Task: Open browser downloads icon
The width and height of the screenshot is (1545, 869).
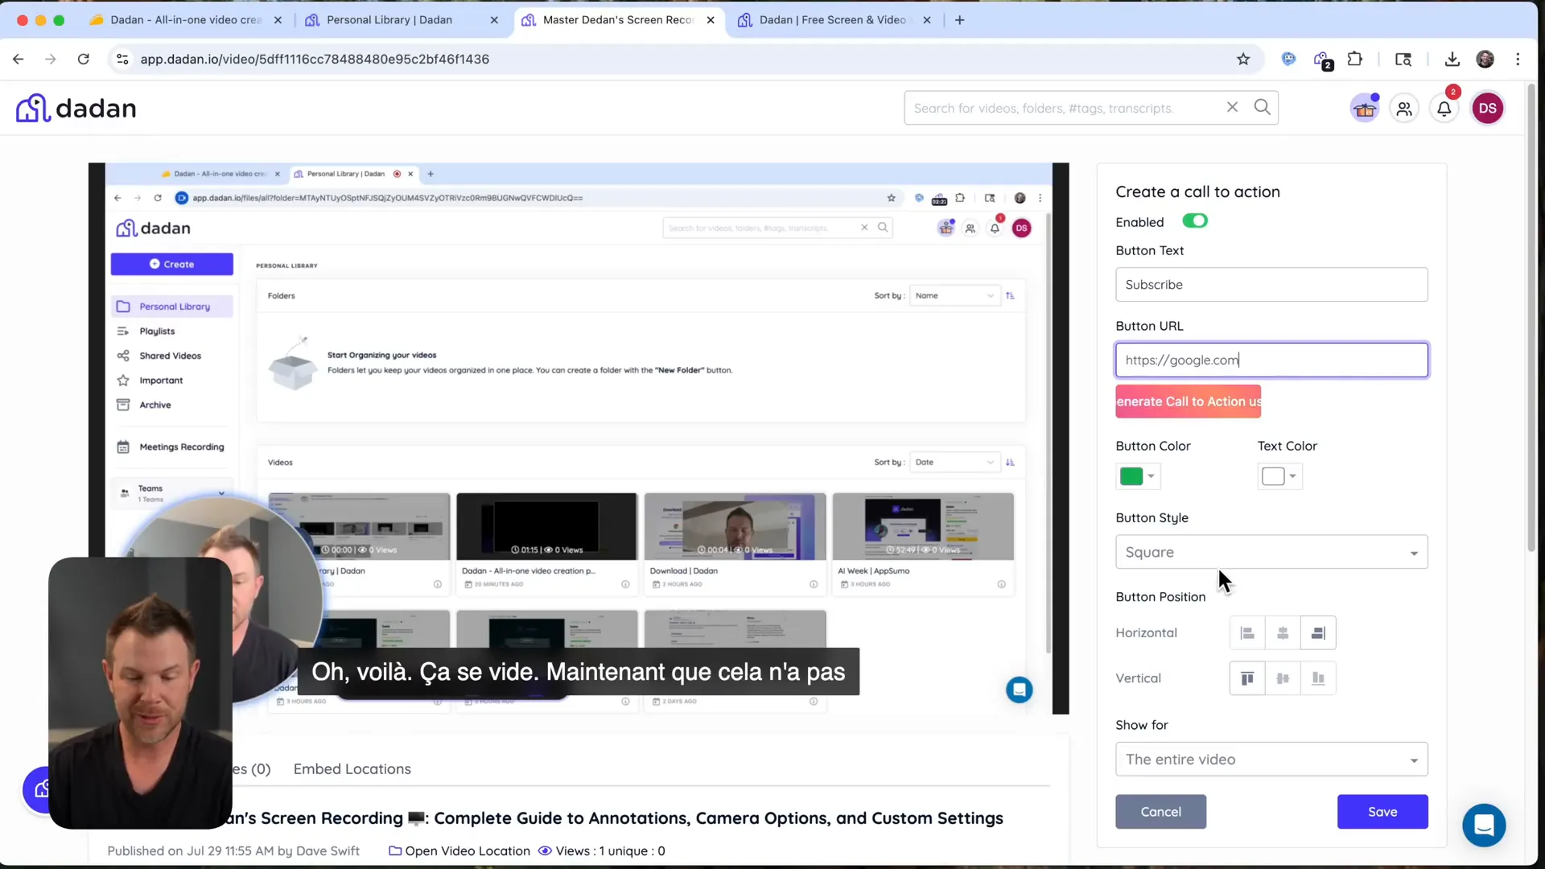Action: (x=1452, y=59)
